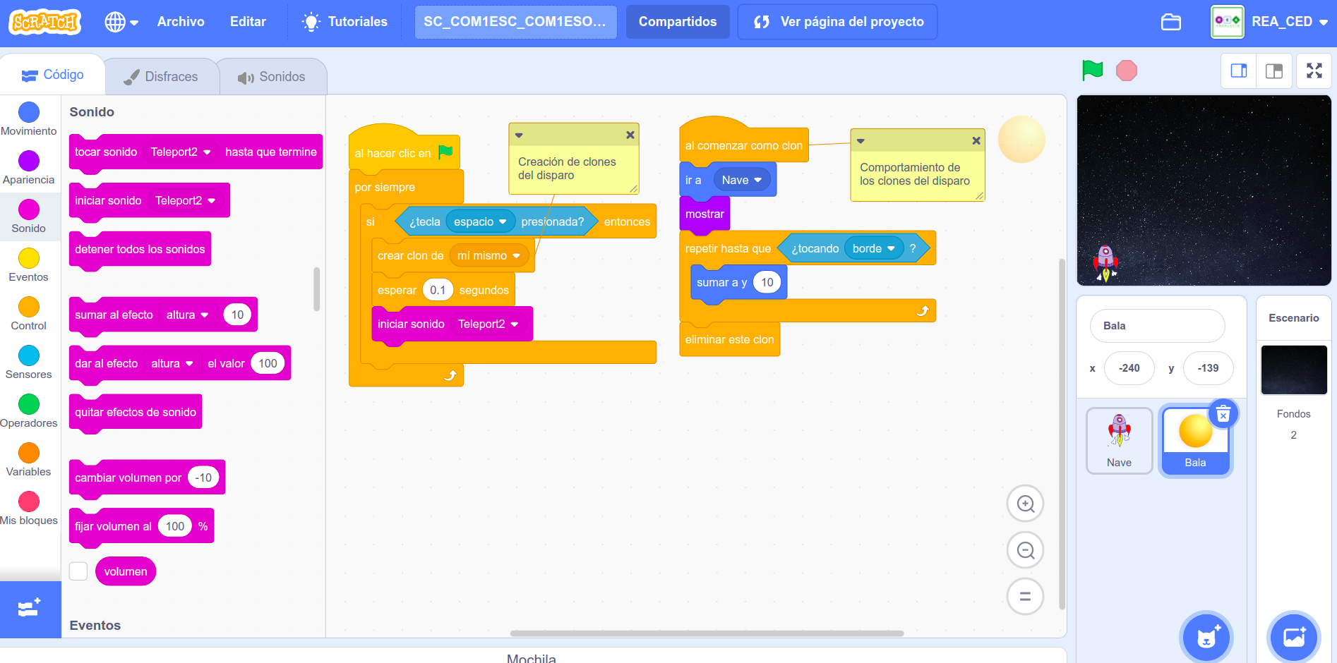Click the choose a sprite button

[x=1206, y=638]
